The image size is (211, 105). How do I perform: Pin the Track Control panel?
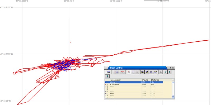click(x=171, y=68)
